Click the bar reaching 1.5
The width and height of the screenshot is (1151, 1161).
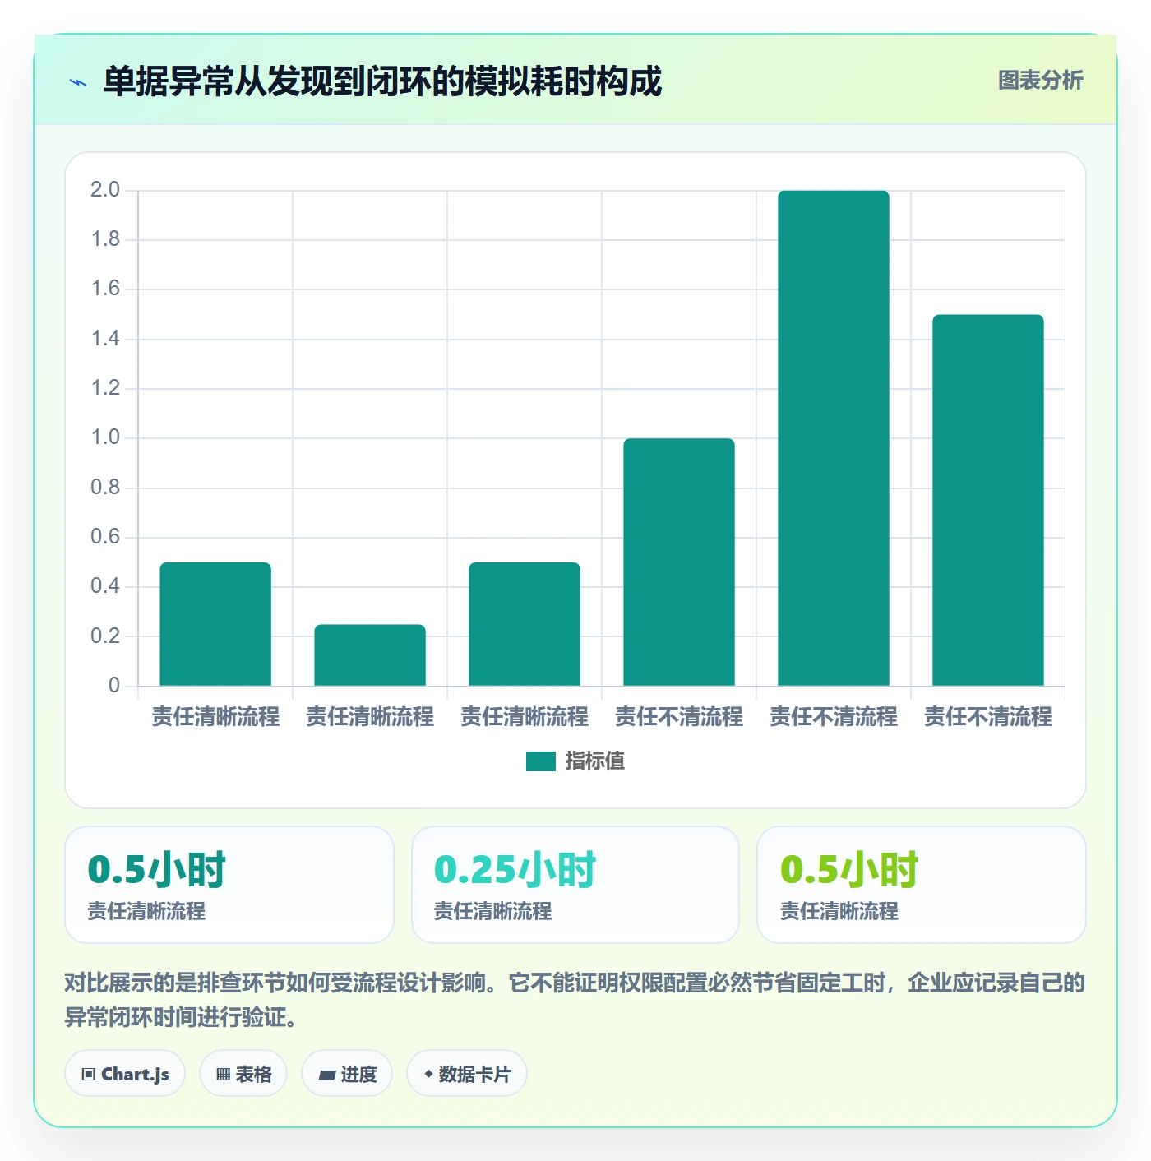pos(988,500)
